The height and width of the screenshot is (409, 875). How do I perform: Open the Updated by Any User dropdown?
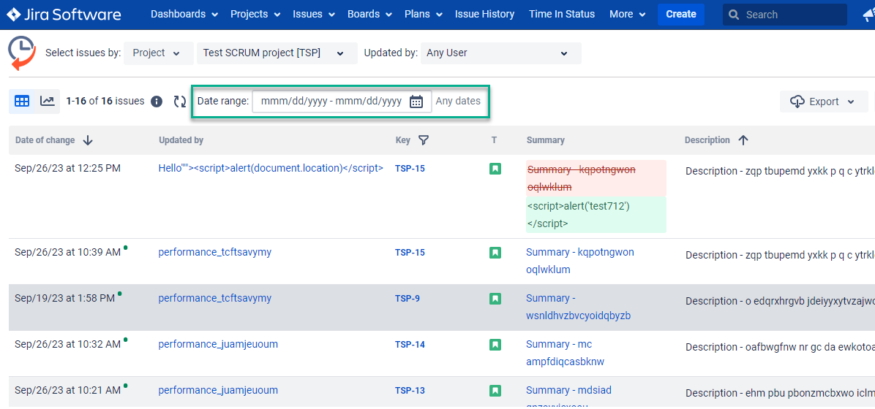pos(500,53)
